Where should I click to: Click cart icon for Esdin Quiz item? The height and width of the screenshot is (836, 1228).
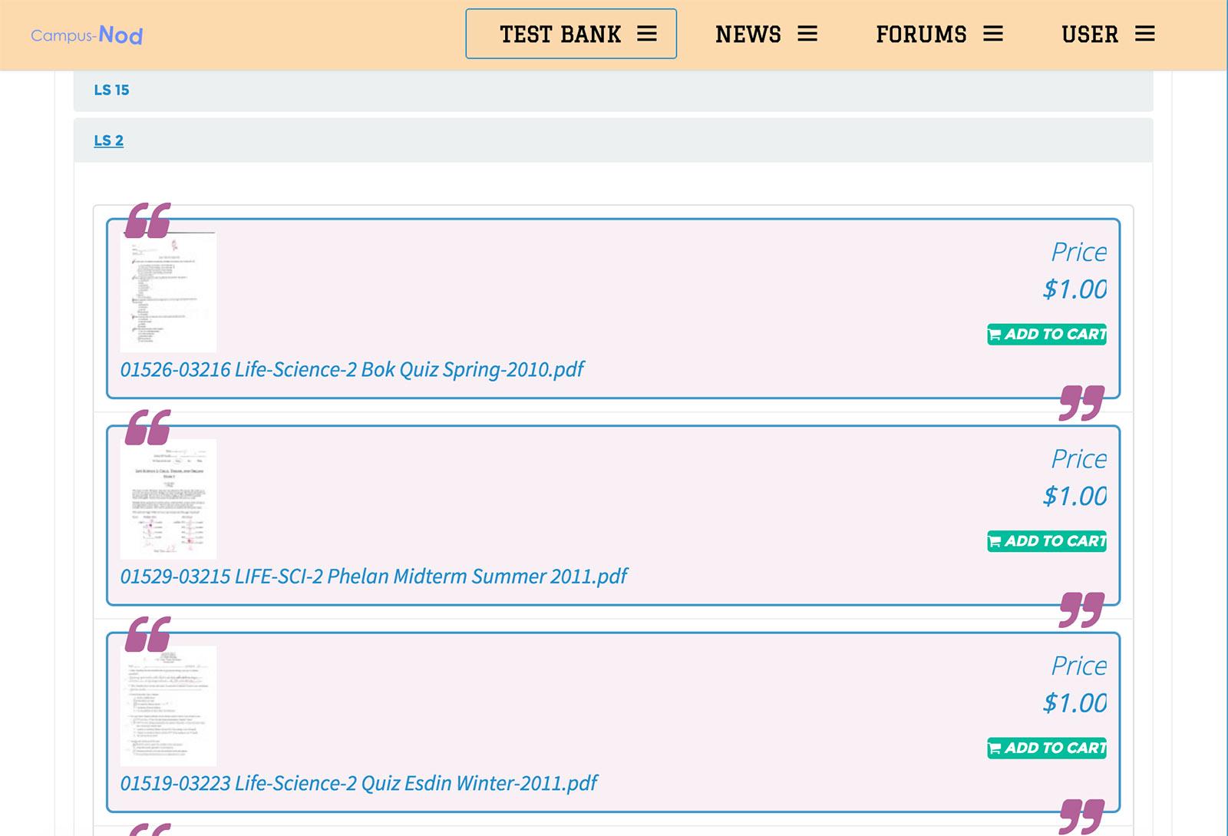click(995, 748)
